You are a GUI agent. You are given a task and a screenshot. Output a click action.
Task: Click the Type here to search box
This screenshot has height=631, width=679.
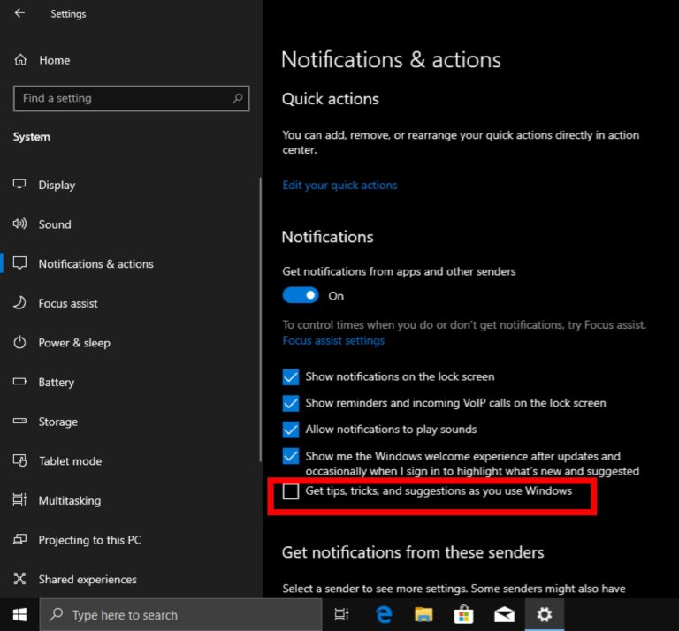click(181, 614)
